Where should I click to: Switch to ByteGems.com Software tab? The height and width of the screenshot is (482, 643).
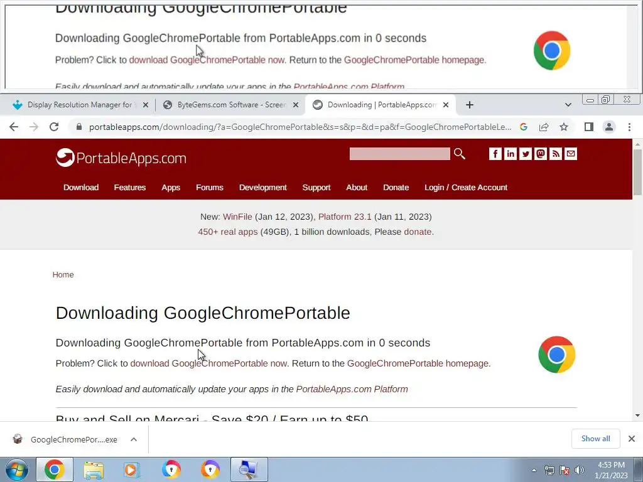(x=229, y=105)
